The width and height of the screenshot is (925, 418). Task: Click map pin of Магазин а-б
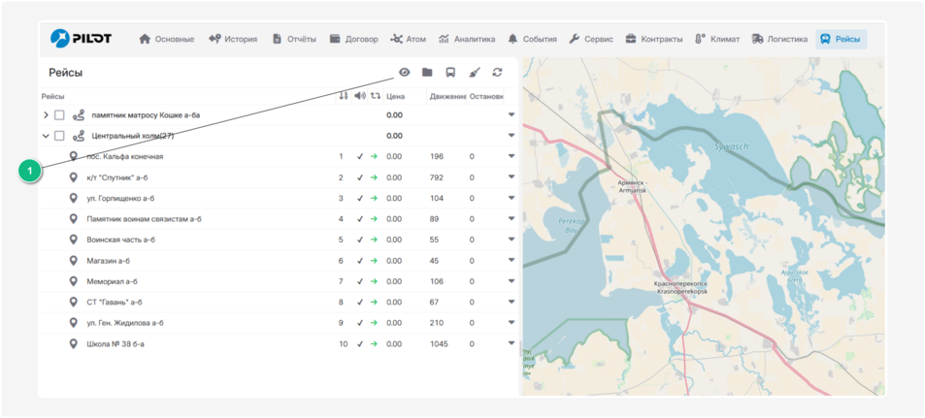point(73,260)
